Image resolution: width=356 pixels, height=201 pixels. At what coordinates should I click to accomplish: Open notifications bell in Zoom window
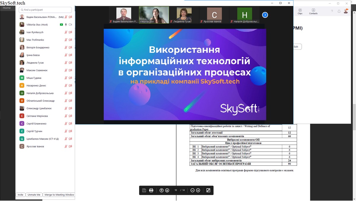[339, 11]
